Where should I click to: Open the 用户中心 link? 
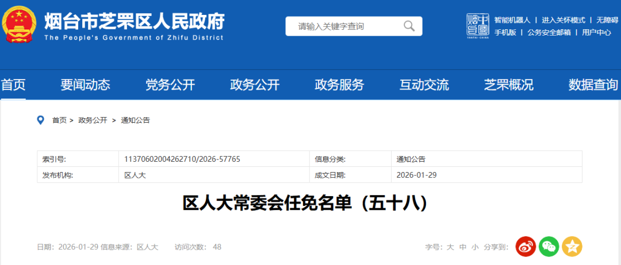coord(596,32)
